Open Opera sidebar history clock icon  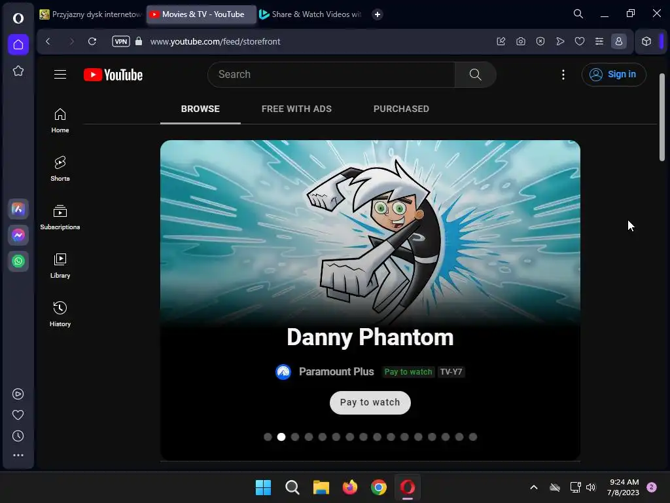[18, 436]
